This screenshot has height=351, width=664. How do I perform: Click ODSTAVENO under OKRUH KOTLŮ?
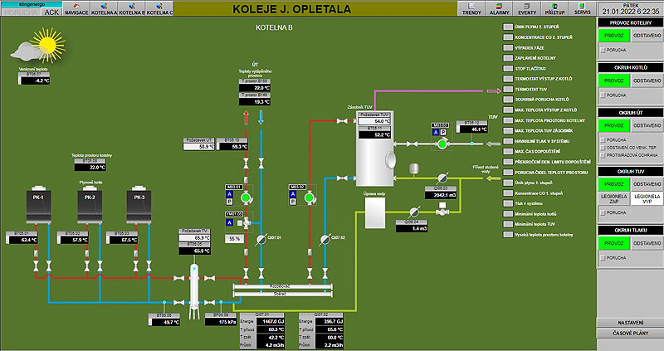pos(647,80)
